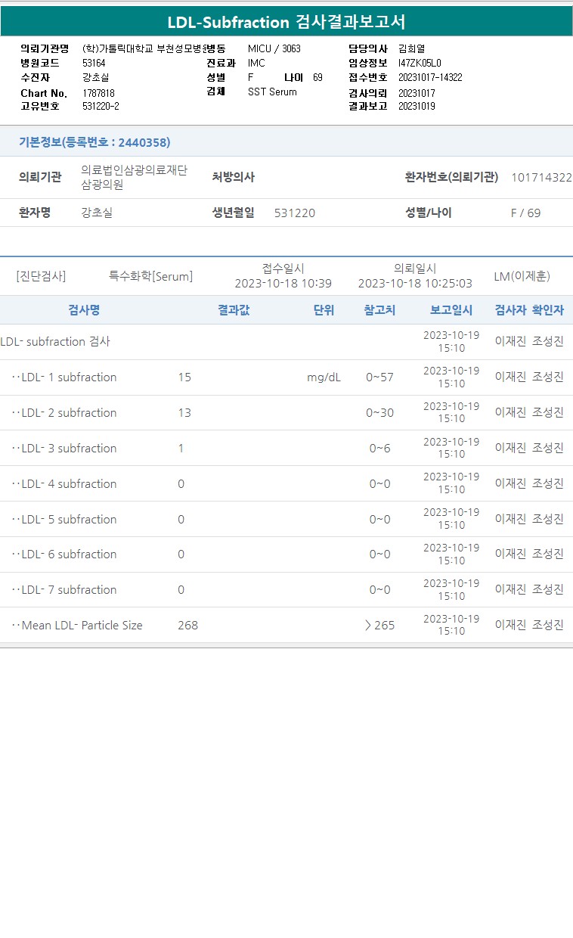Click the request time 2023-10-18 10:25:03
The width and height of the screenshot is (573, 938).
pyautogui.click(x=415, y=283)
